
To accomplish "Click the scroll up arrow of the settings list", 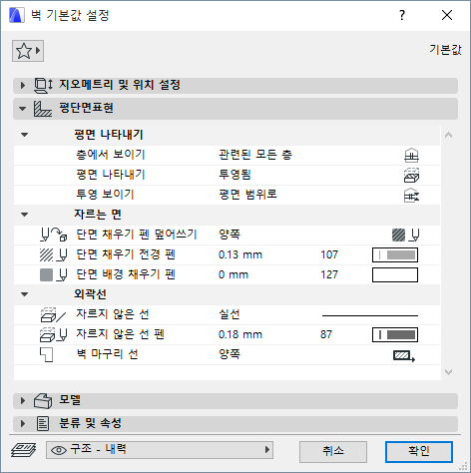I will point(448,135).
